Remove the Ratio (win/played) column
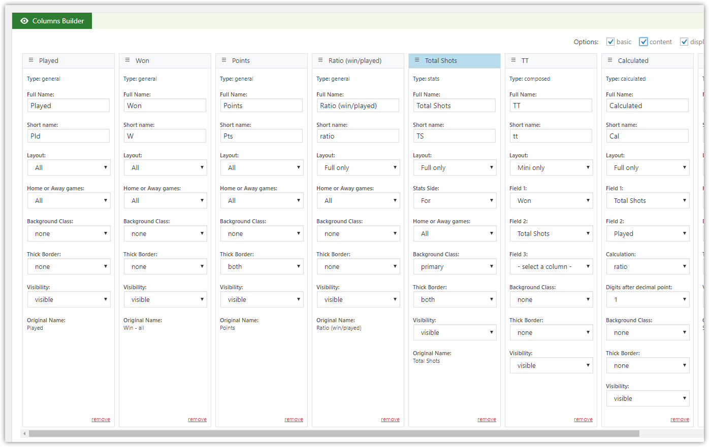 390,419
